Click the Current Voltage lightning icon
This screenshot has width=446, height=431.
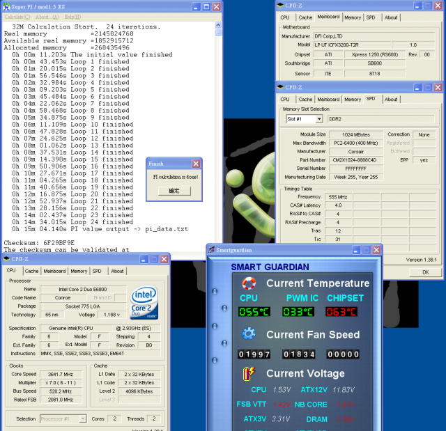point(249,373)
